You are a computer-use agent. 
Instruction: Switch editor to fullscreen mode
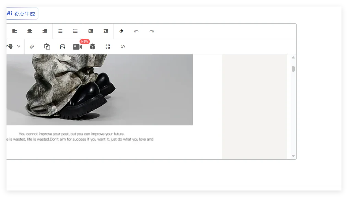[x=108, y=47]
